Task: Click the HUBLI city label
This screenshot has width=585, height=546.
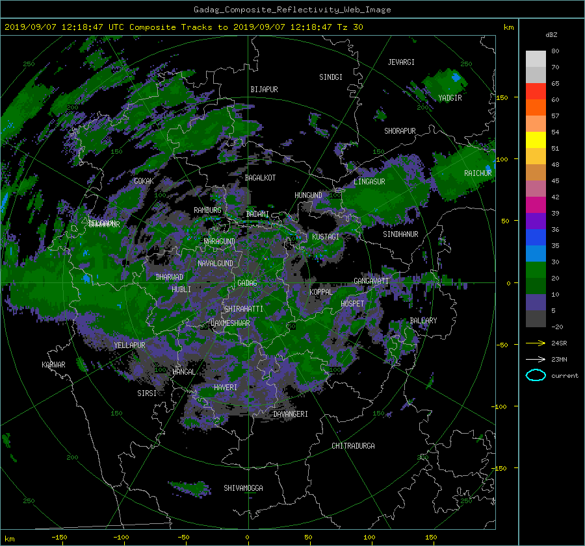Action: point(181,289)
